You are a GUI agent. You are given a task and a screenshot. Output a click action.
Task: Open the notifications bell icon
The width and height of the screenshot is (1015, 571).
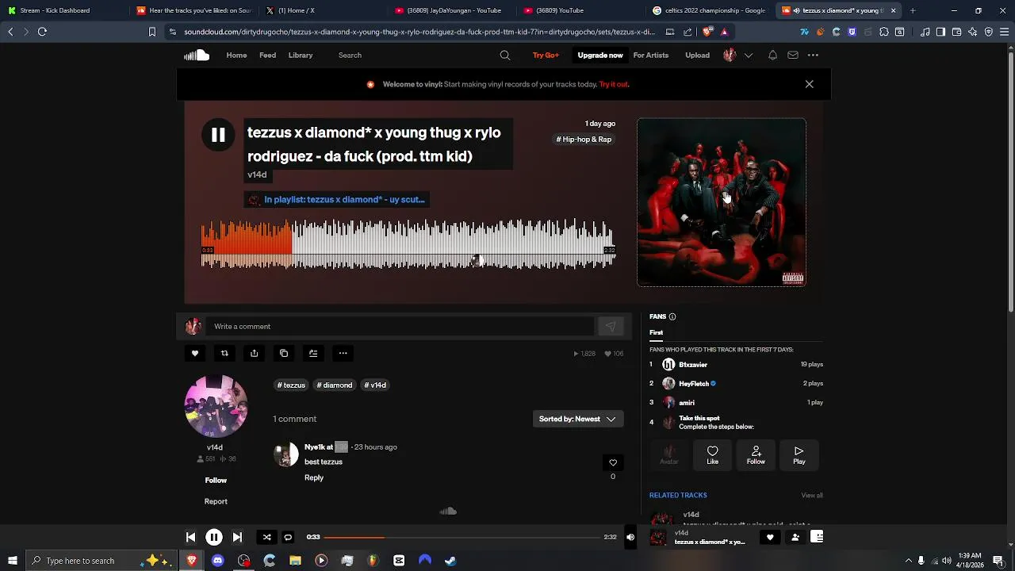pyautogui.click(x=772, y=55)
